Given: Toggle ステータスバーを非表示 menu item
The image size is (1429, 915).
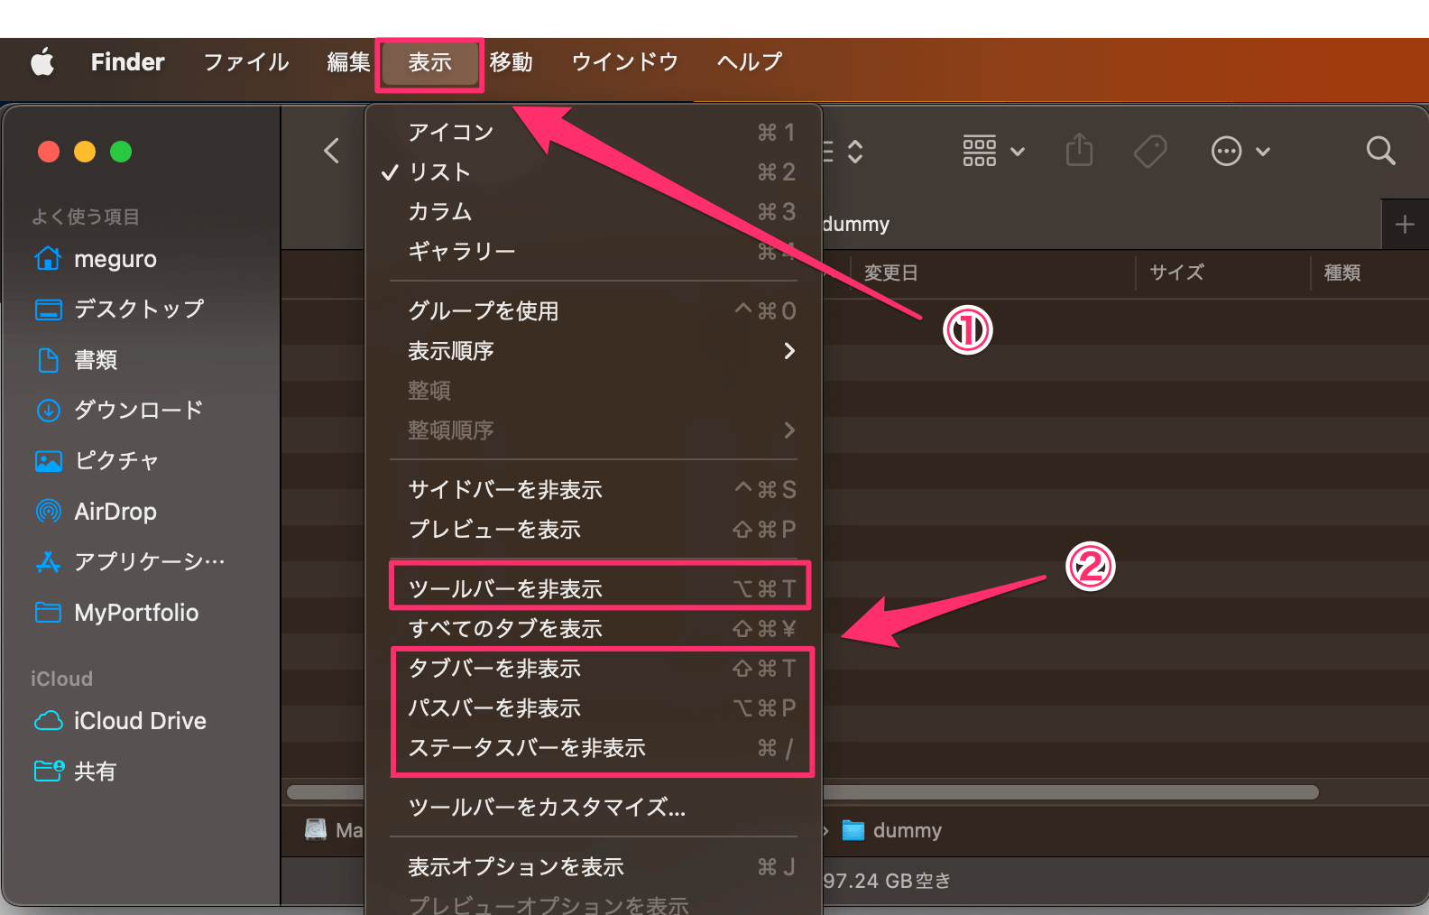Looking at the screenshot, I should click(527, 748).
